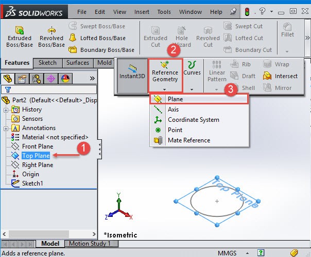Select Front Plane in the tree
Viewport: 311px width, 257px height.
(x=32, y=146)
